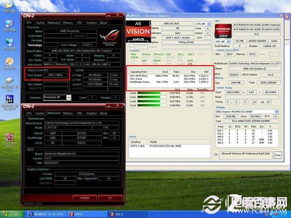This screenshot has width=291, height=218.
Task: Click the Core Voltage 2.232 V field
Action: [87, 45]
